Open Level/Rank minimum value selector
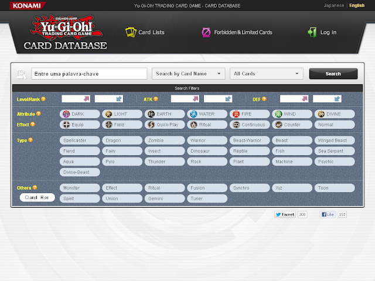The image size is (375, 281). [76, 99]
